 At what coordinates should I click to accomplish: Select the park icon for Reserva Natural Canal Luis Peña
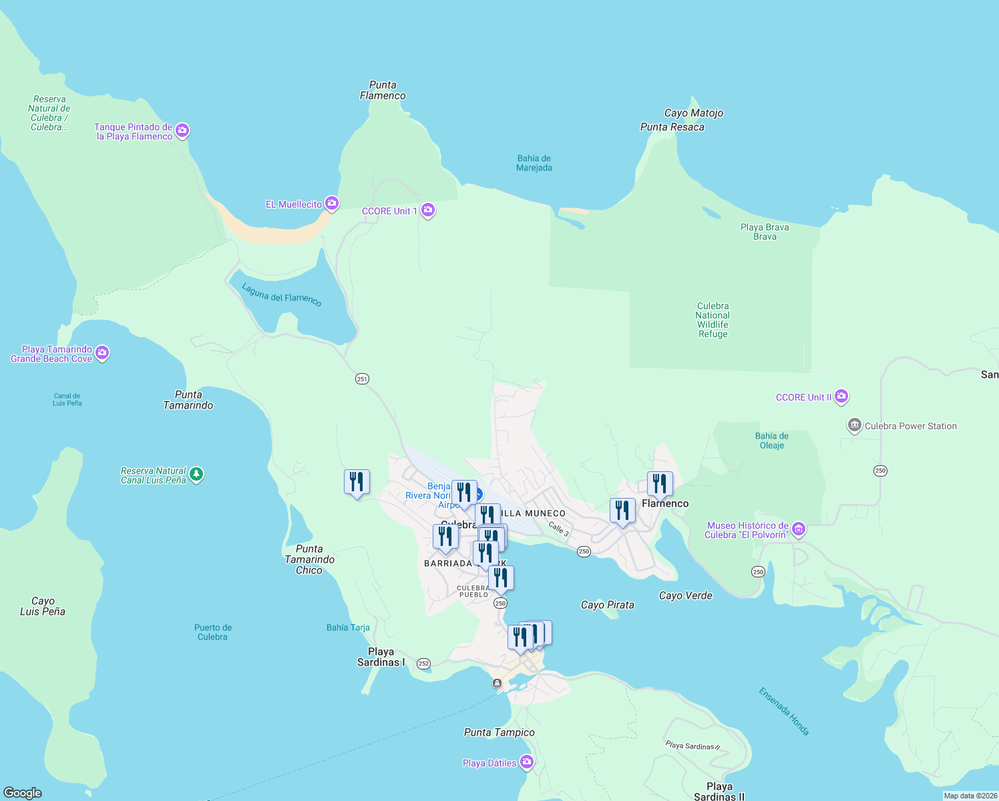pos(196,475)
